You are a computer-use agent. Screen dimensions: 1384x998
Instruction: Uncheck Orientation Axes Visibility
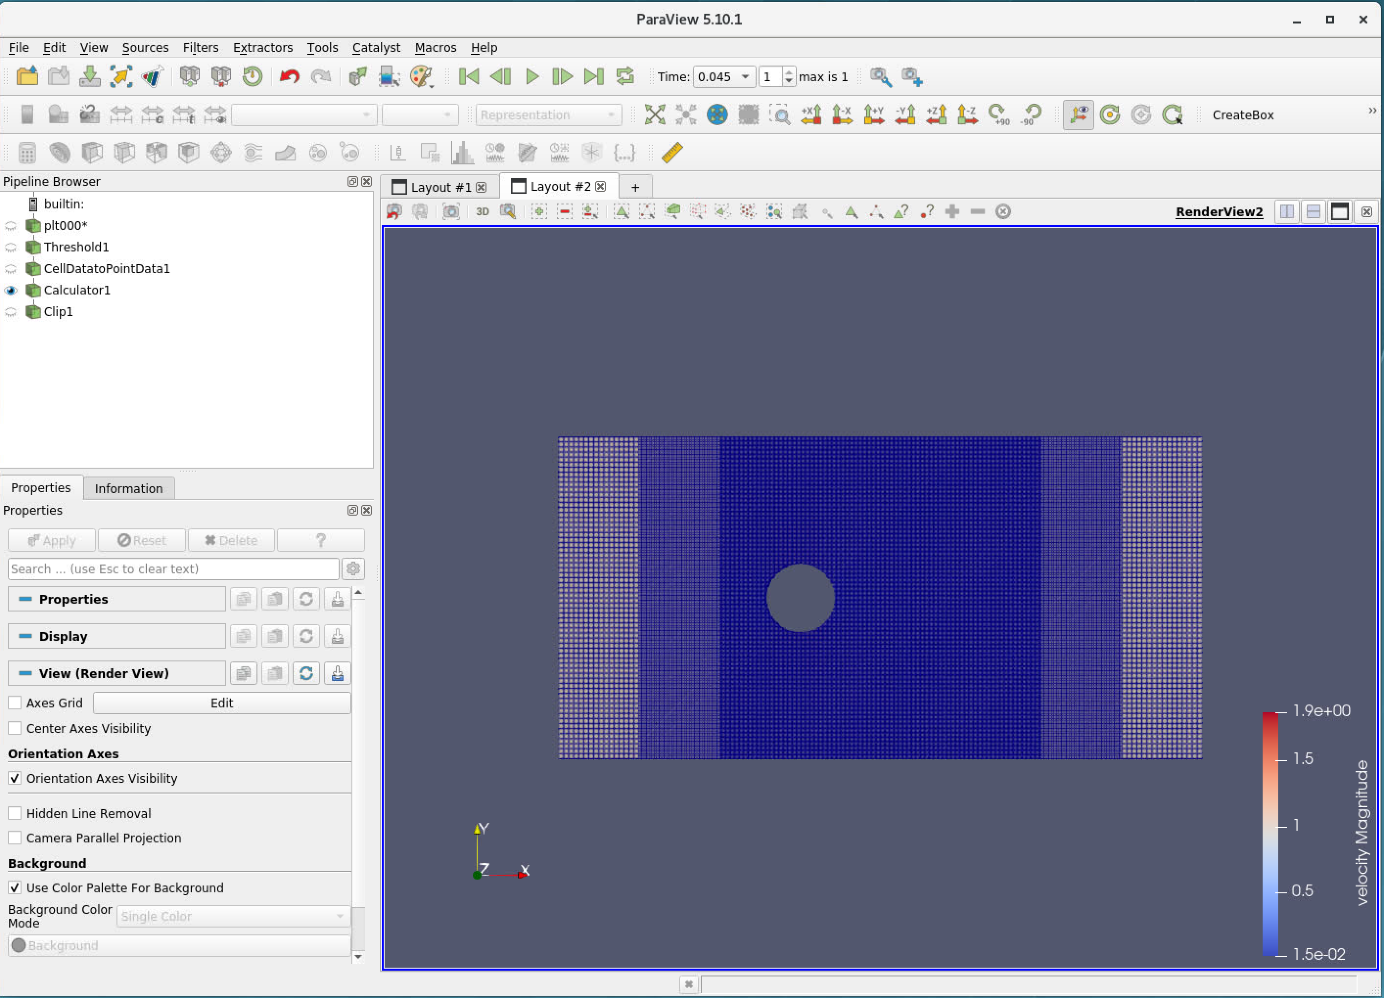(x=15, y=778)
